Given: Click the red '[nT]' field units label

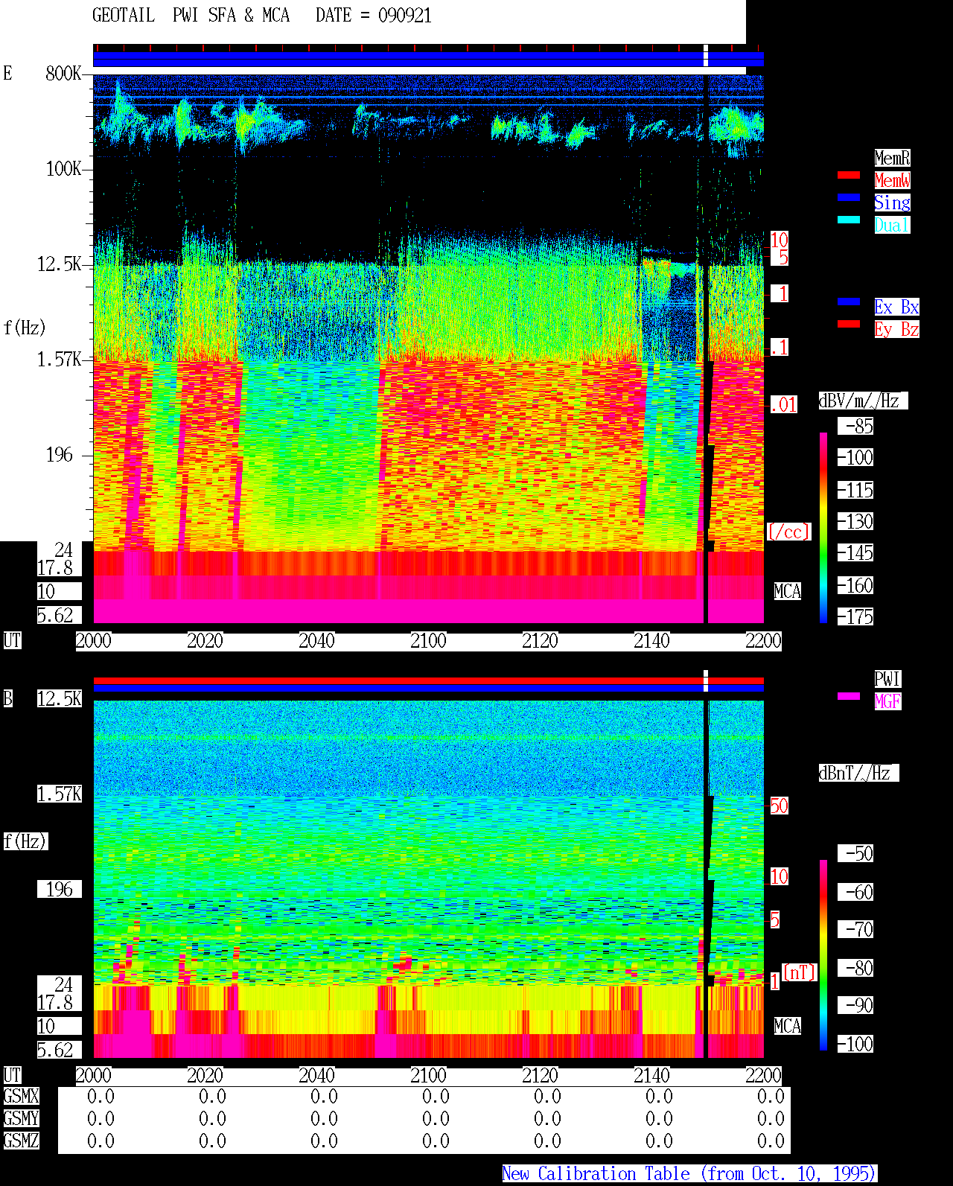Looking at the screenshot, I should coord(800,972).
